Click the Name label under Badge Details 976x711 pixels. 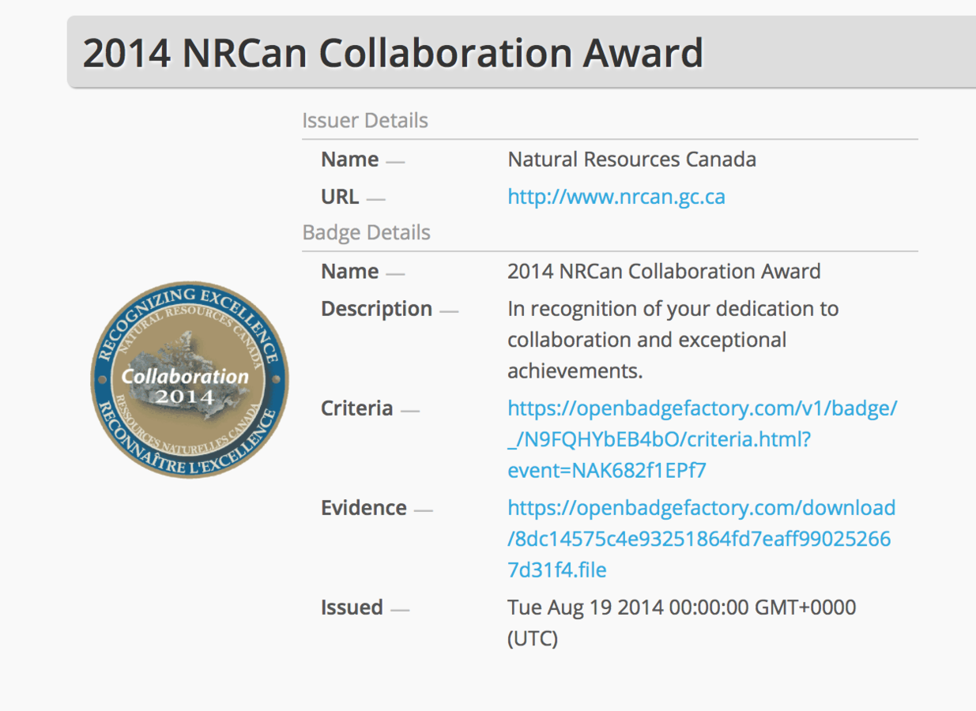tap(349, 272)
